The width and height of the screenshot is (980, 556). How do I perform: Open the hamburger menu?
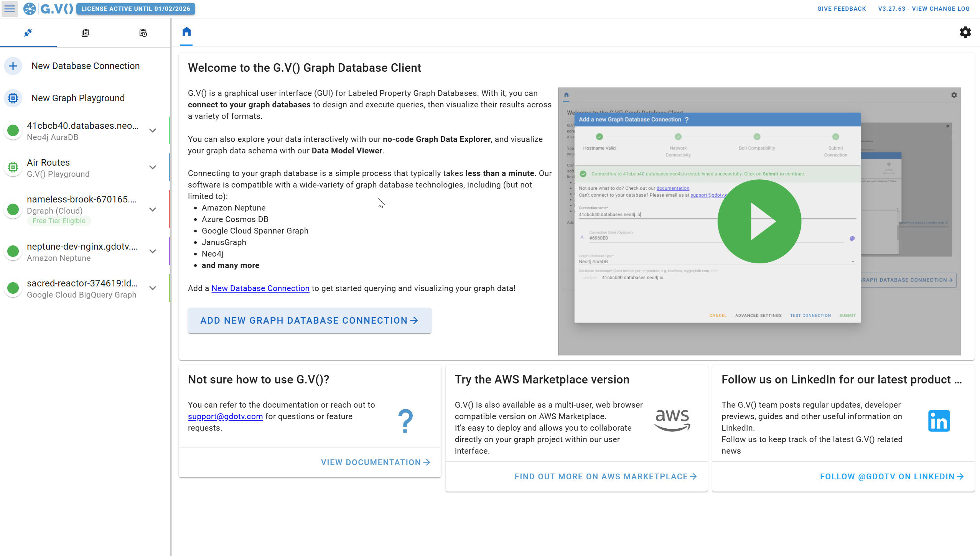pos(10,8)
